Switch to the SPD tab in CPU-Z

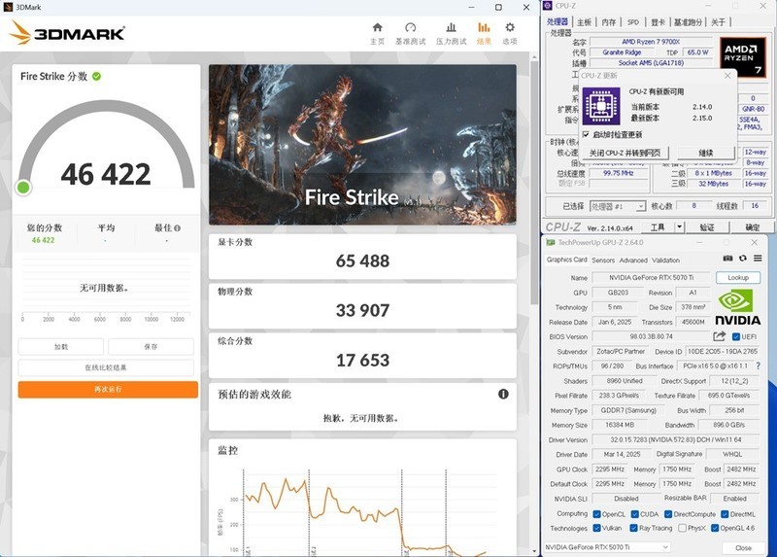(633, 22)
